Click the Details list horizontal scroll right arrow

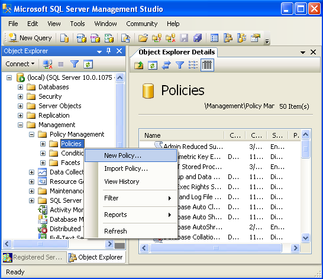pos(295,248)
